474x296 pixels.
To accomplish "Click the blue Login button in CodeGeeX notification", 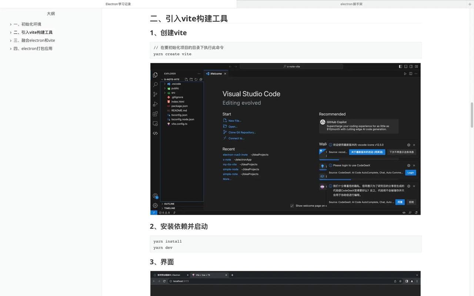I will tap(411, 173).
